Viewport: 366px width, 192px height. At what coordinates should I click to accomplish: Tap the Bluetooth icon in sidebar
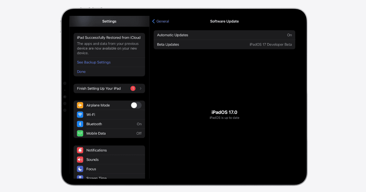(x=80, y=124)
